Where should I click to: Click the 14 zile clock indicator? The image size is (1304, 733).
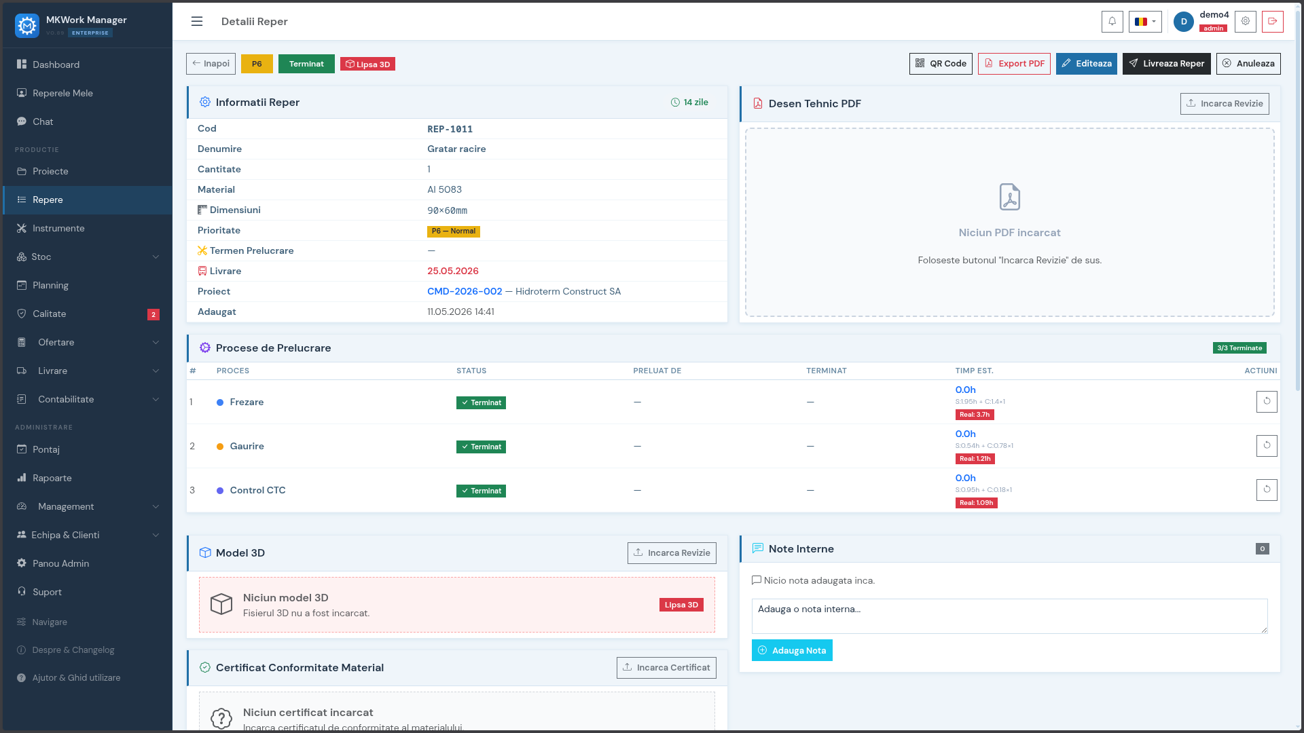coord(689,102)
